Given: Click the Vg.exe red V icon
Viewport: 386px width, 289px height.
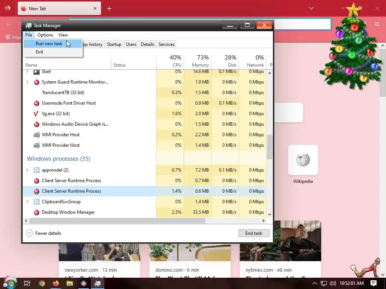Looking at the screenshot, I should (36, 114).
